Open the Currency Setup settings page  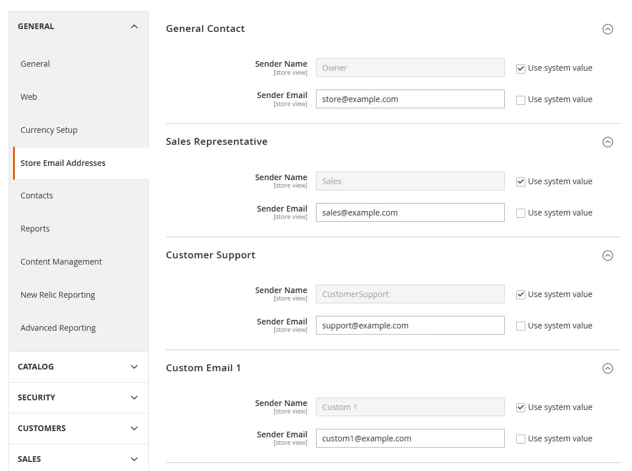49,129
